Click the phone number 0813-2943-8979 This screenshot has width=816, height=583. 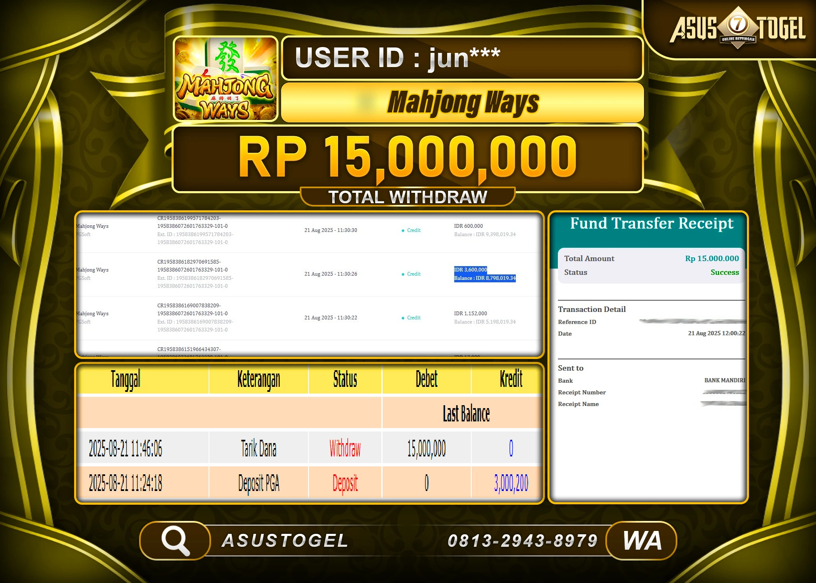pos(522,540)
